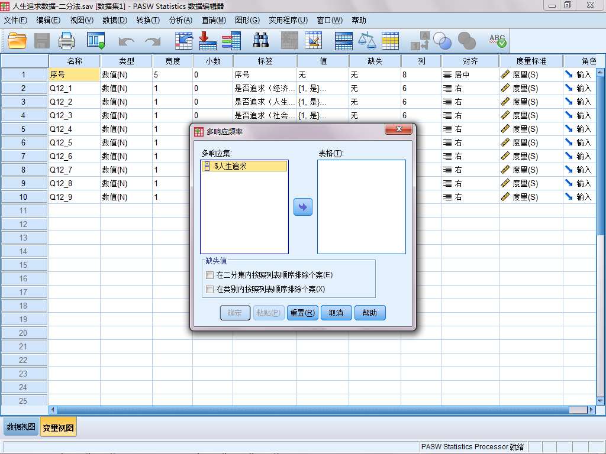Screen dimensions: 606x454
Task: Open the 实用程序(U) menu
Action: (288, 20)
